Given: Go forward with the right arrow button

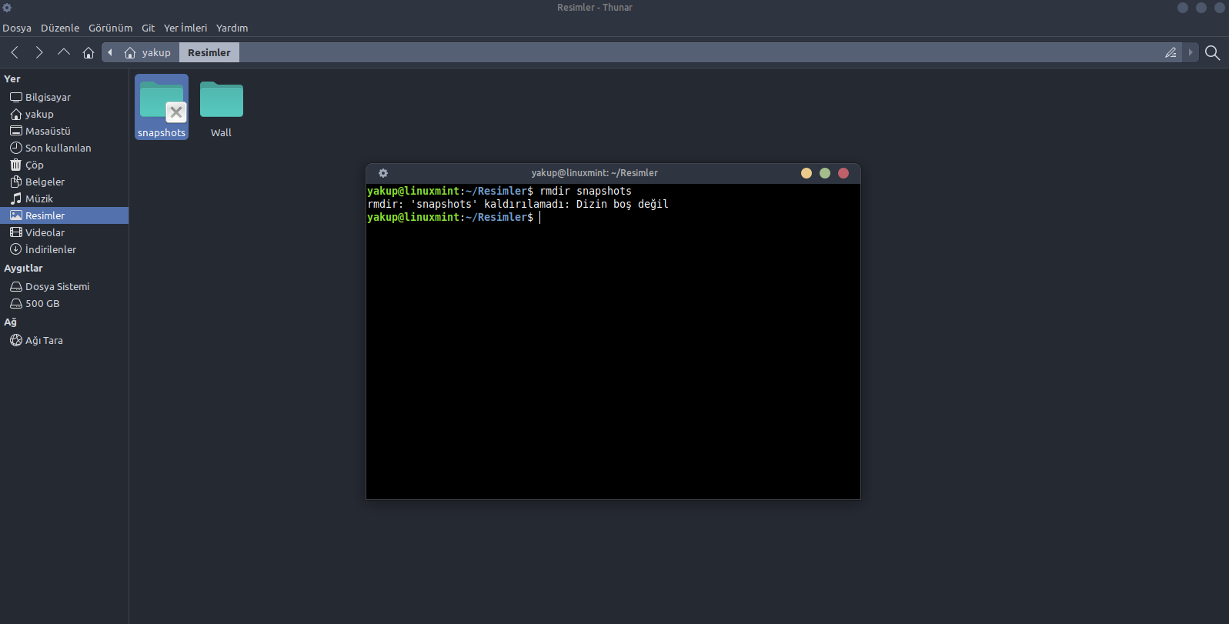Looking at the screenshot, I should click(x=39, y=52).
